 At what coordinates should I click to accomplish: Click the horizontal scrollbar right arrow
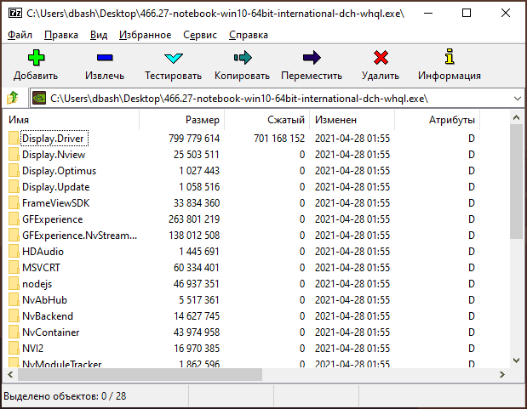coord(502,374)
